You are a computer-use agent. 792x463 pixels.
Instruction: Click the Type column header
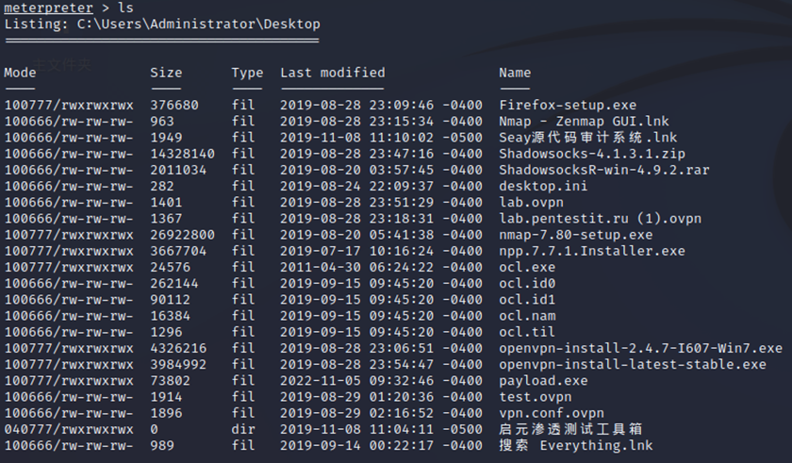coord(247,73)
